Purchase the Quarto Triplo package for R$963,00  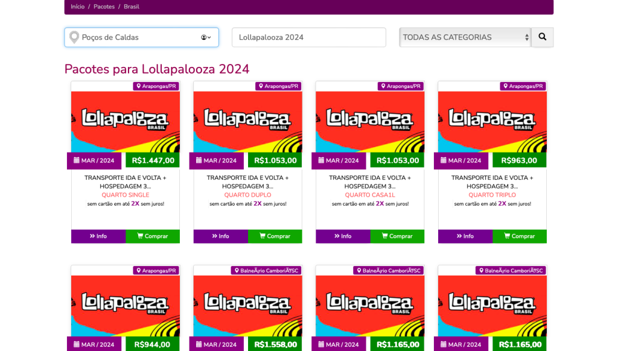tap(520, 236)
